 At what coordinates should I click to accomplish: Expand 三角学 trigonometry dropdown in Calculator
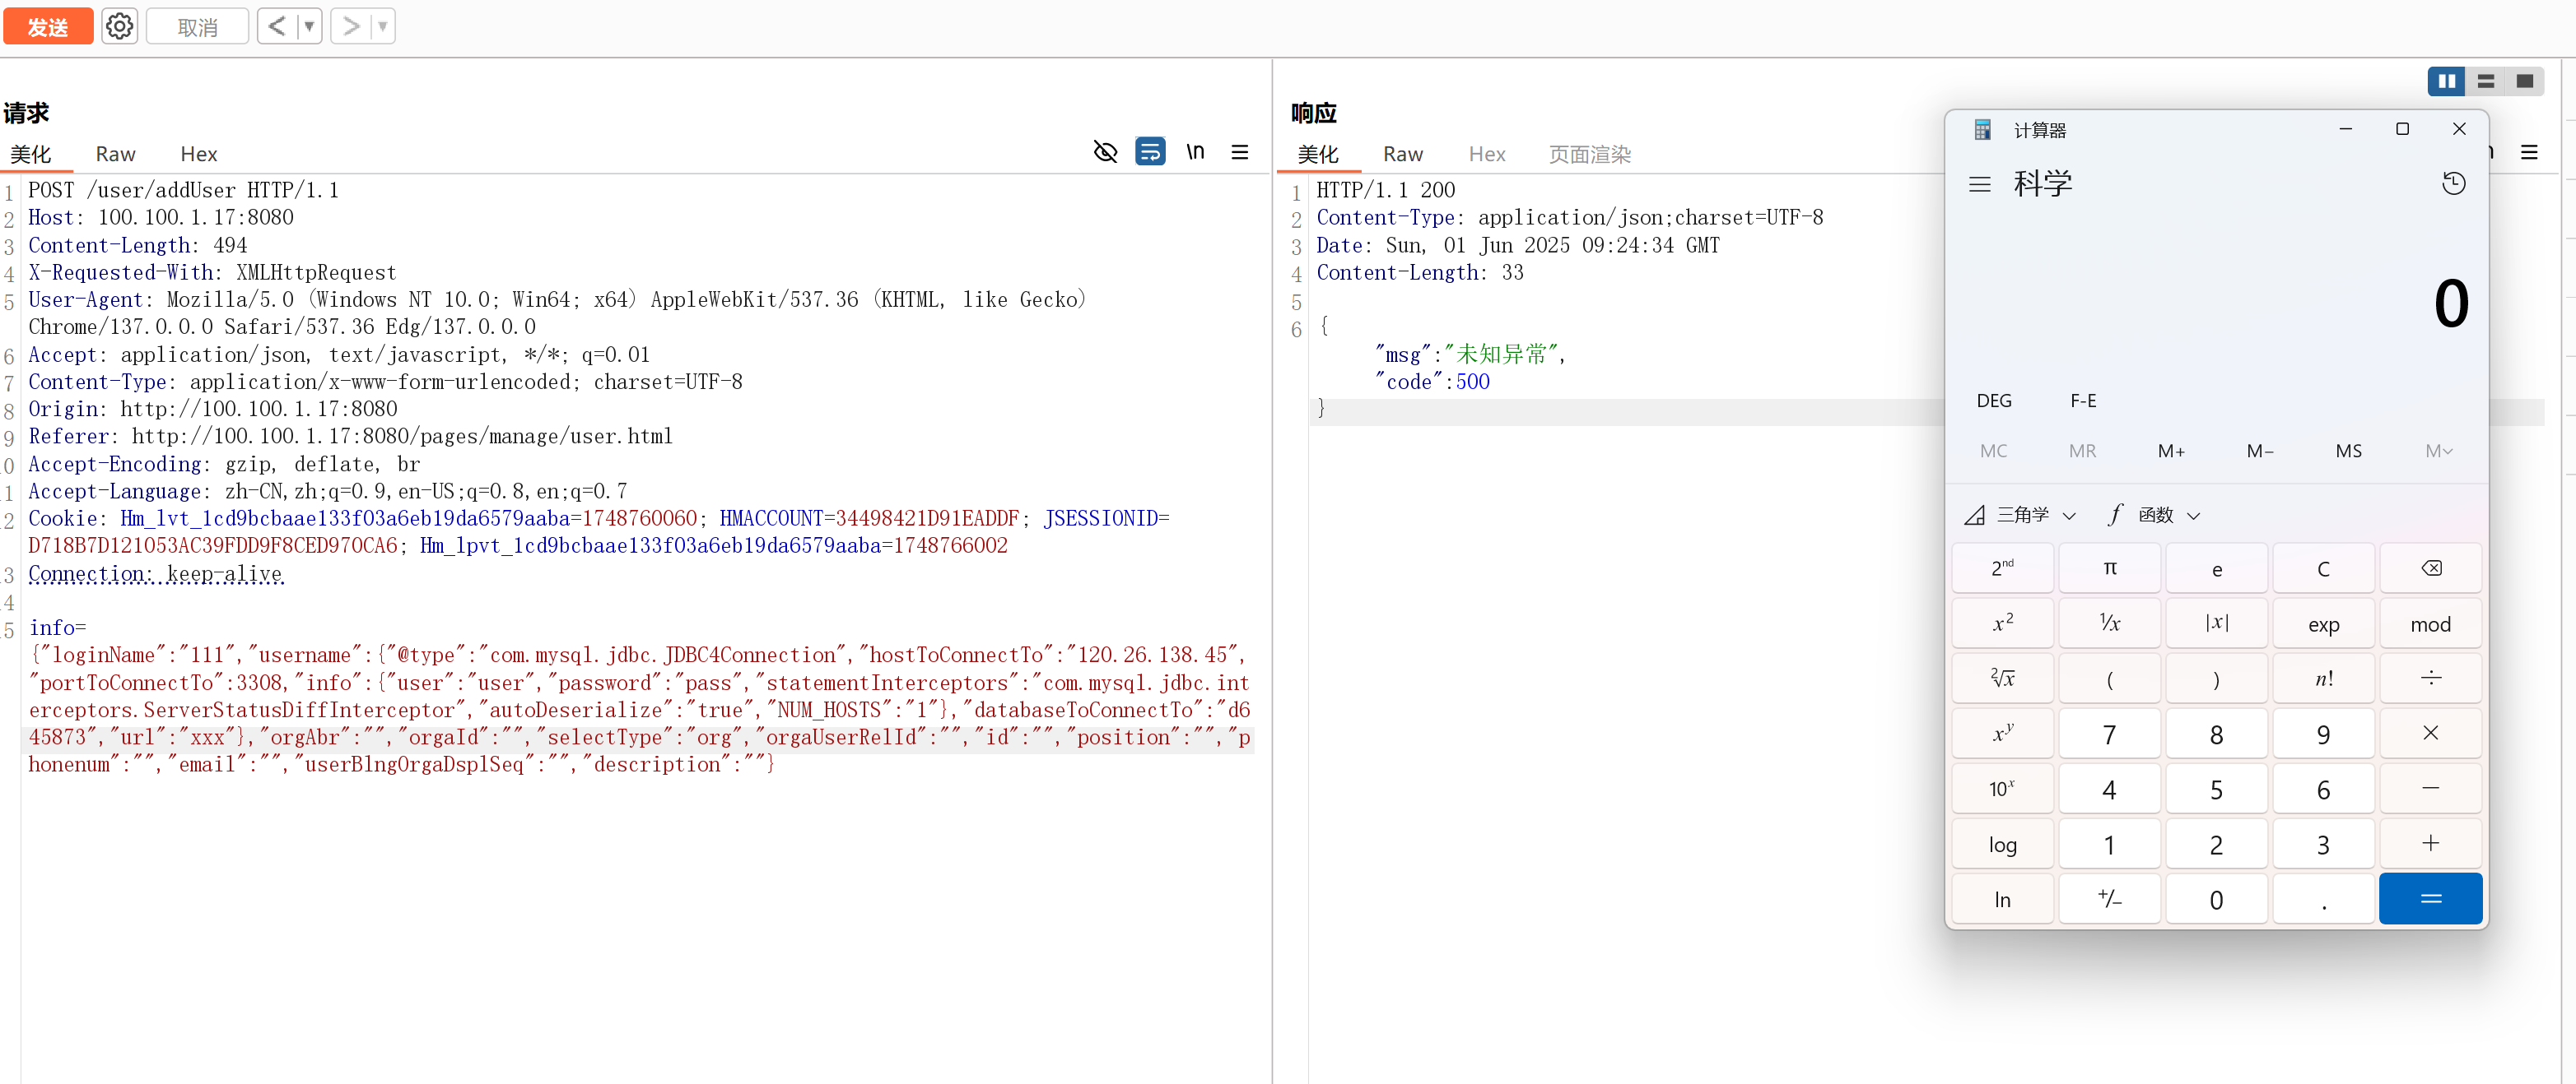coord(2020,515)
